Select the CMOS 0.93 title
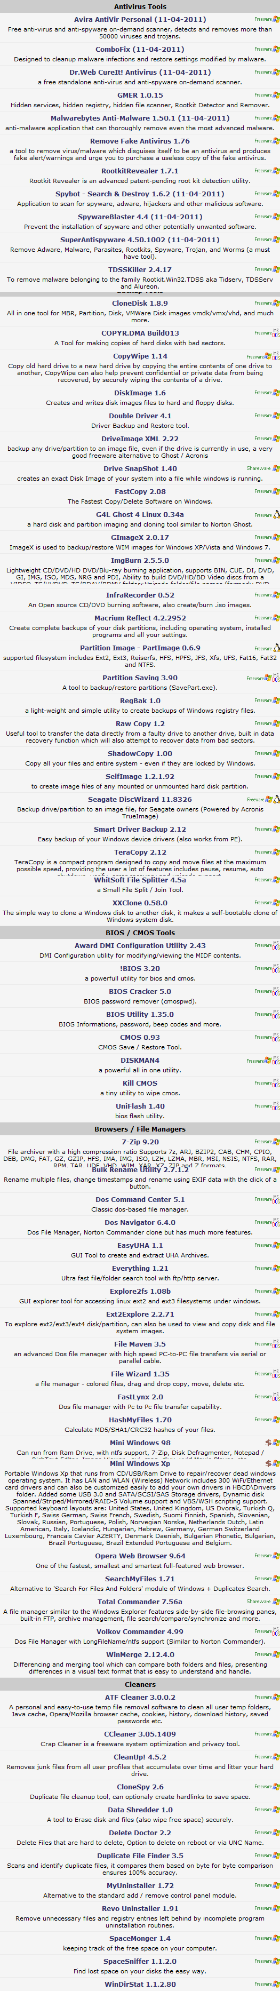Screen dimensions: 280x1991 (x=140, y=1037)
